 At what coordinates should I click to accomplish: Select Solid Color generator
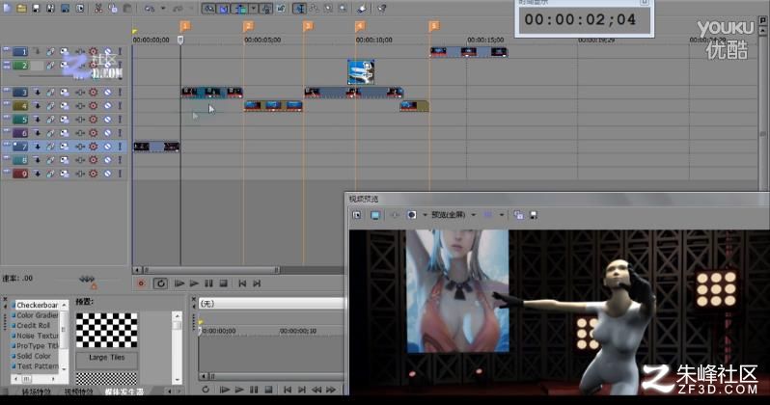pos(34,356)
